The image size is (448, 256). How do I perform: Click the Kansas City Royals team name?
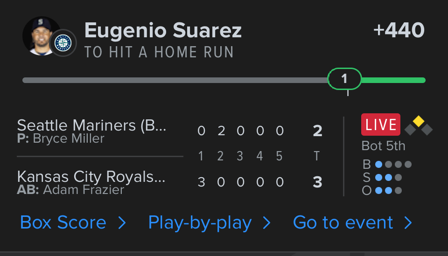pyautogui.click(x=91, y=177)
